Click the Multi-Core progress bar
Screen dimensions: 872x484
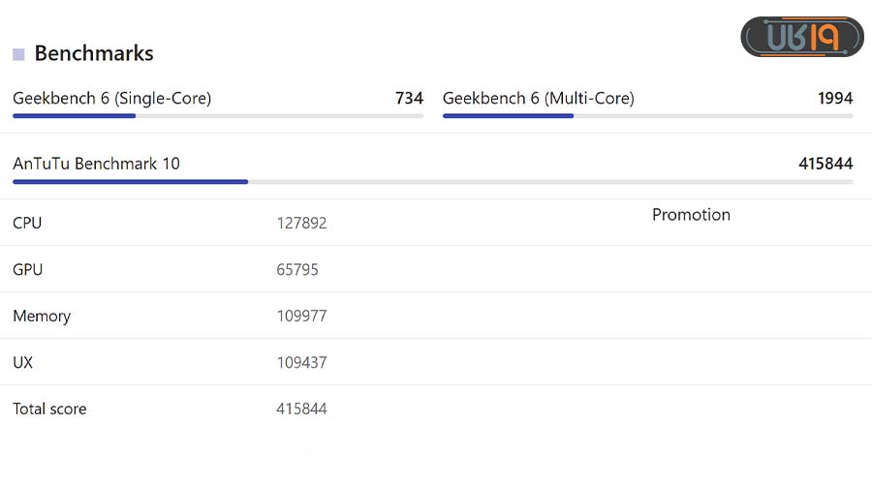pyautogui.click(x=647, y=116)
